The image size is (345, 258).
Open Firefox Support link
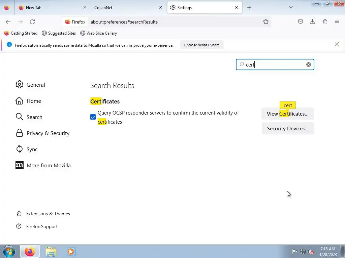pyautogui.click(x=37, y=226)
